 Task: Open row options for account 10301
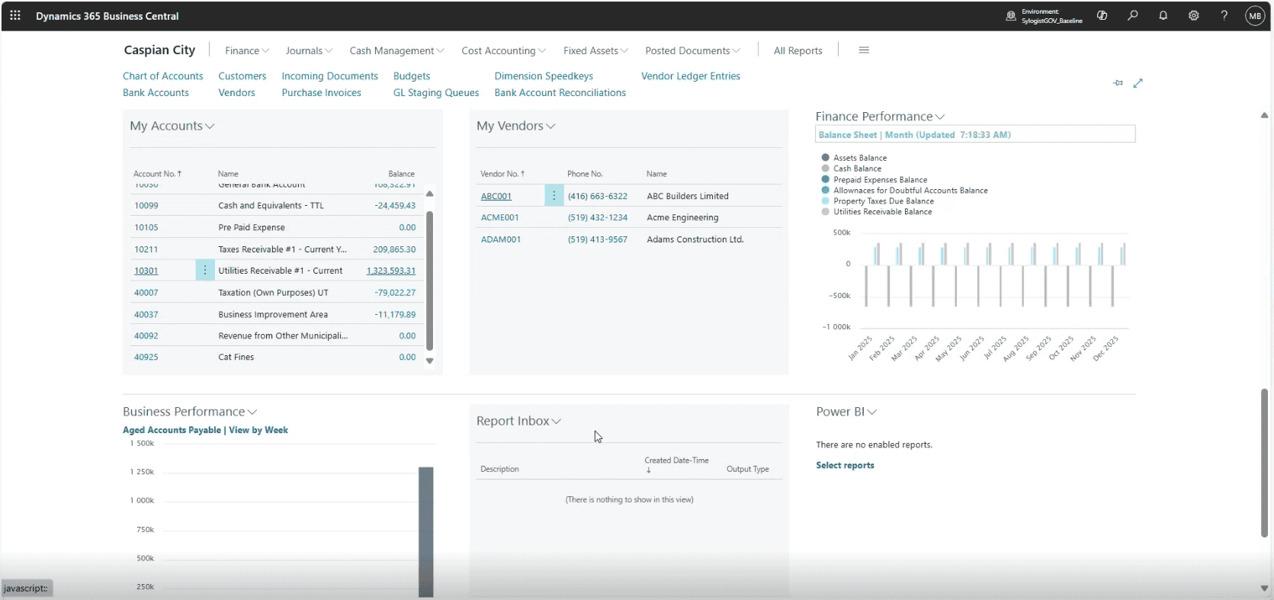(205, 271)
